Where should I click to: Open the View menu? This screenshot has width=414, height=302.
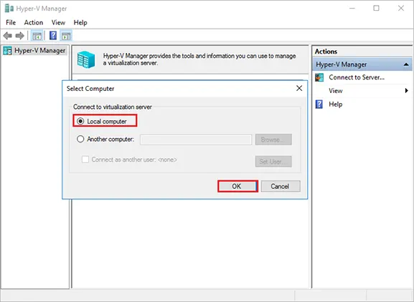coord(58,23)
